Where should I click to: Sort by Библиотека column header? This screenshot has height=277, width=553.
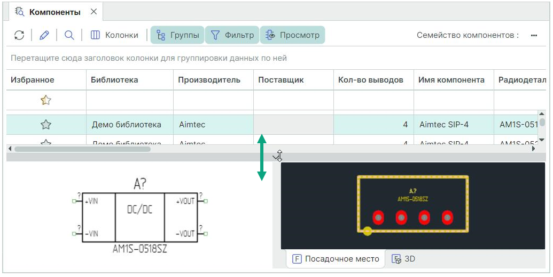pyautogui.click(x=114, y=80)
